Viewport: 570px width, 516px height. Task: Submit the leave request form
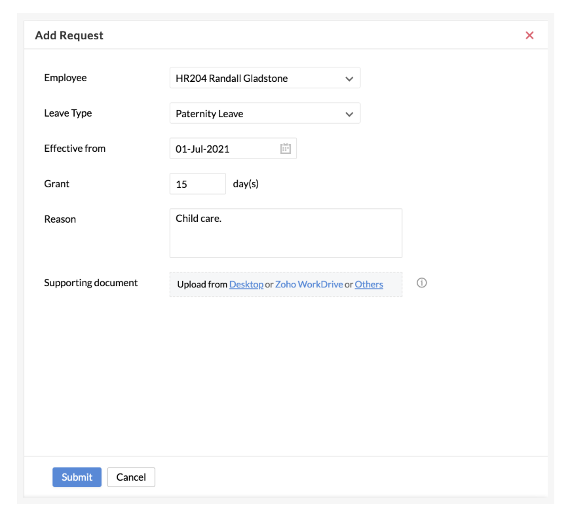point(77,477)
